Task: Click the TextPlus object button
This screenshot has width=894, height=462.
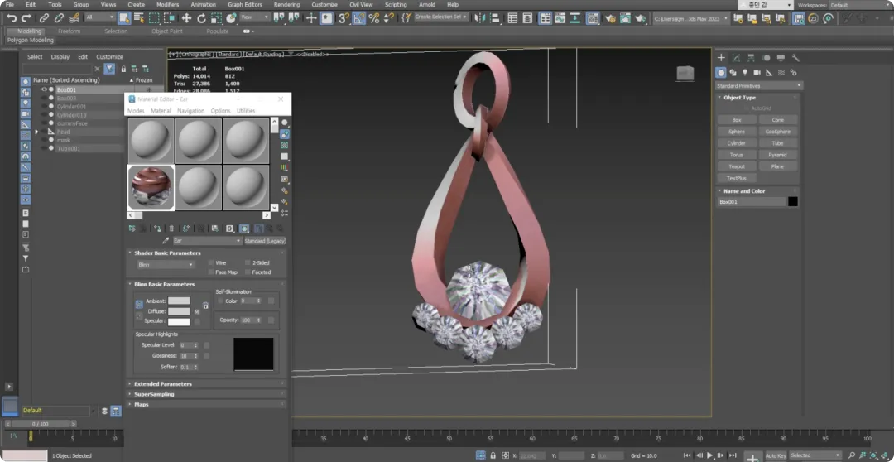Action: [737, 178]
